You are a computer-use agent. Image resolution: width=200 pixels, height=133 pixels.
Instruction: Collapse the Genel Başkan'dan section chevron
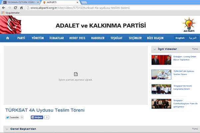pos(7,129)
